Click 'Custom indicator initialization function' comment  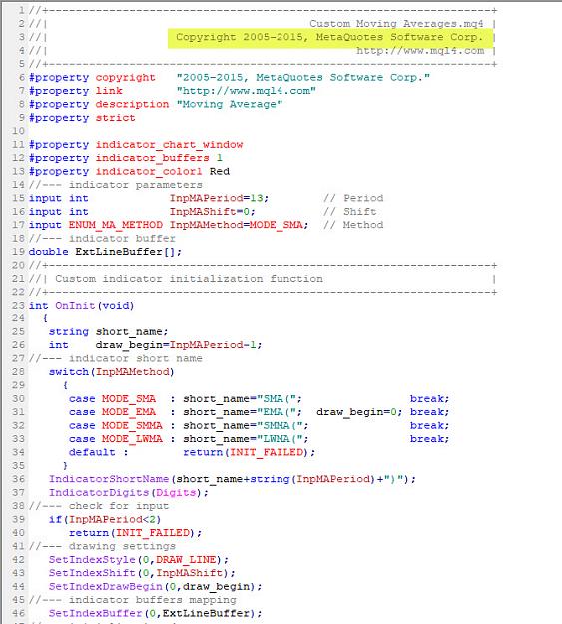(189, 279)
